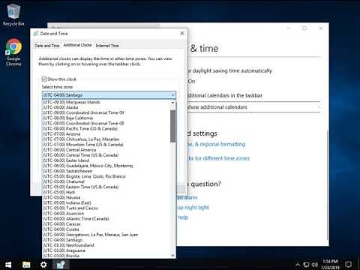Click the Settings window vertical scrollbar
This screenshot has height=270, width=360.
pyautogui.click(x=328, y=185)
